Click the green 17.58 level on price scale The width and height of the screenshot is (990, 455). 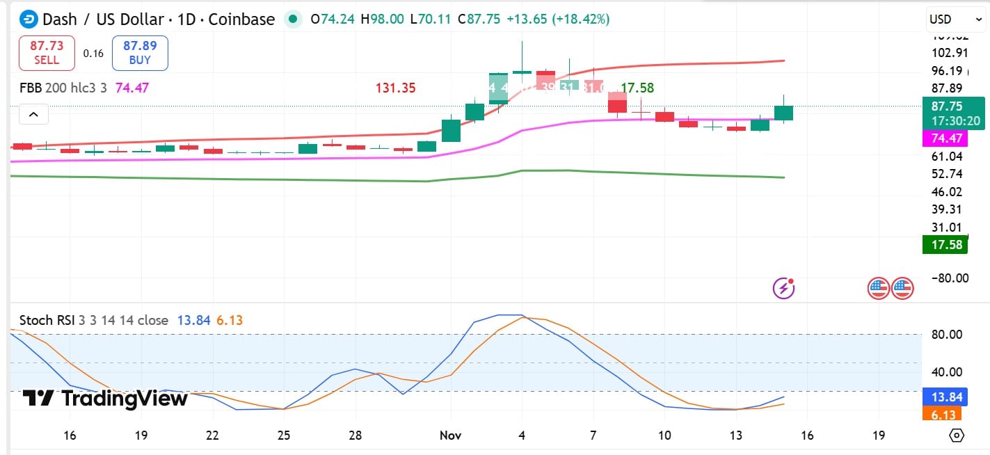[945, 245]
